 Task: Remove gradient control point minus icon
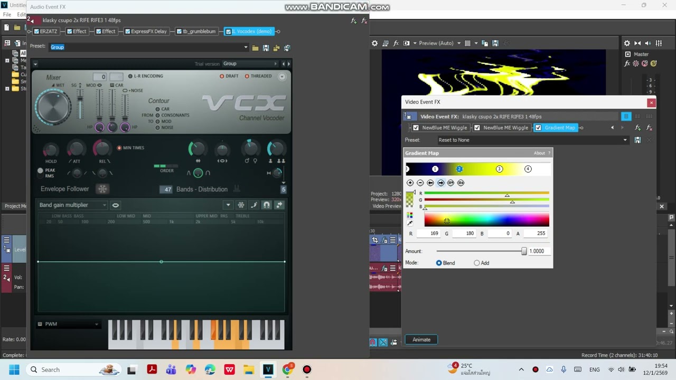coord(420,183)
